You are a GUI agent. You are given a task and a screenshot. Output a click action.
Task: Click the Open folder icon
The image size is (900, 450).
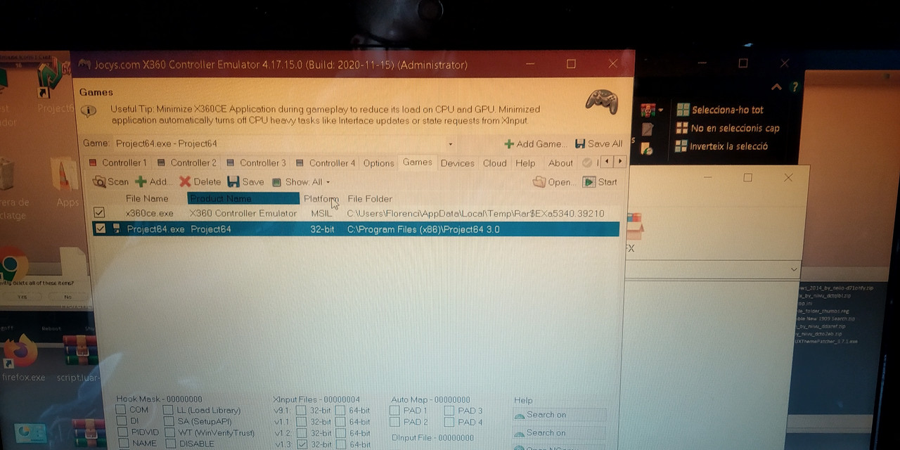click(x=539, y=182)
